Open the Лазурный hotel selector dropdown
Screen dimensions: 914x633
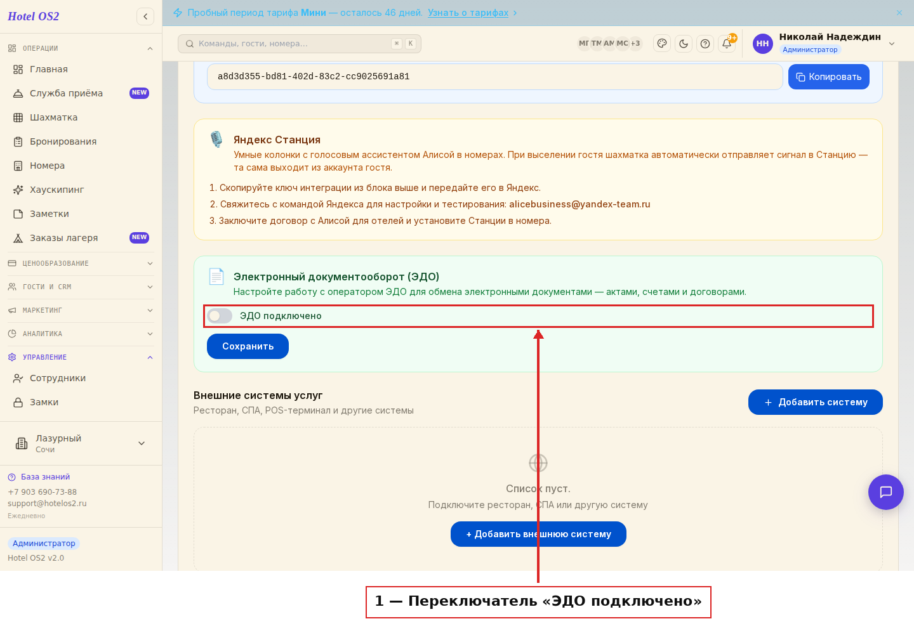(x=81, y=443)
